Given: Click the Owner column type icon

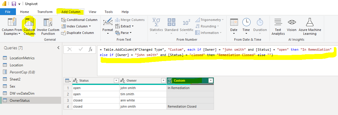Looking at the screenshot, I should [123, 81].
